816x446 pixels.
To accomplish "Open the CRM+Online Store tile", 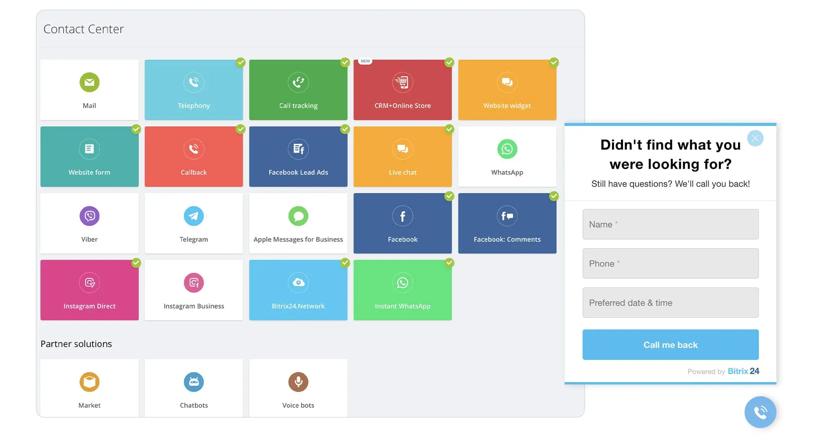I will [x=402, y=90].
